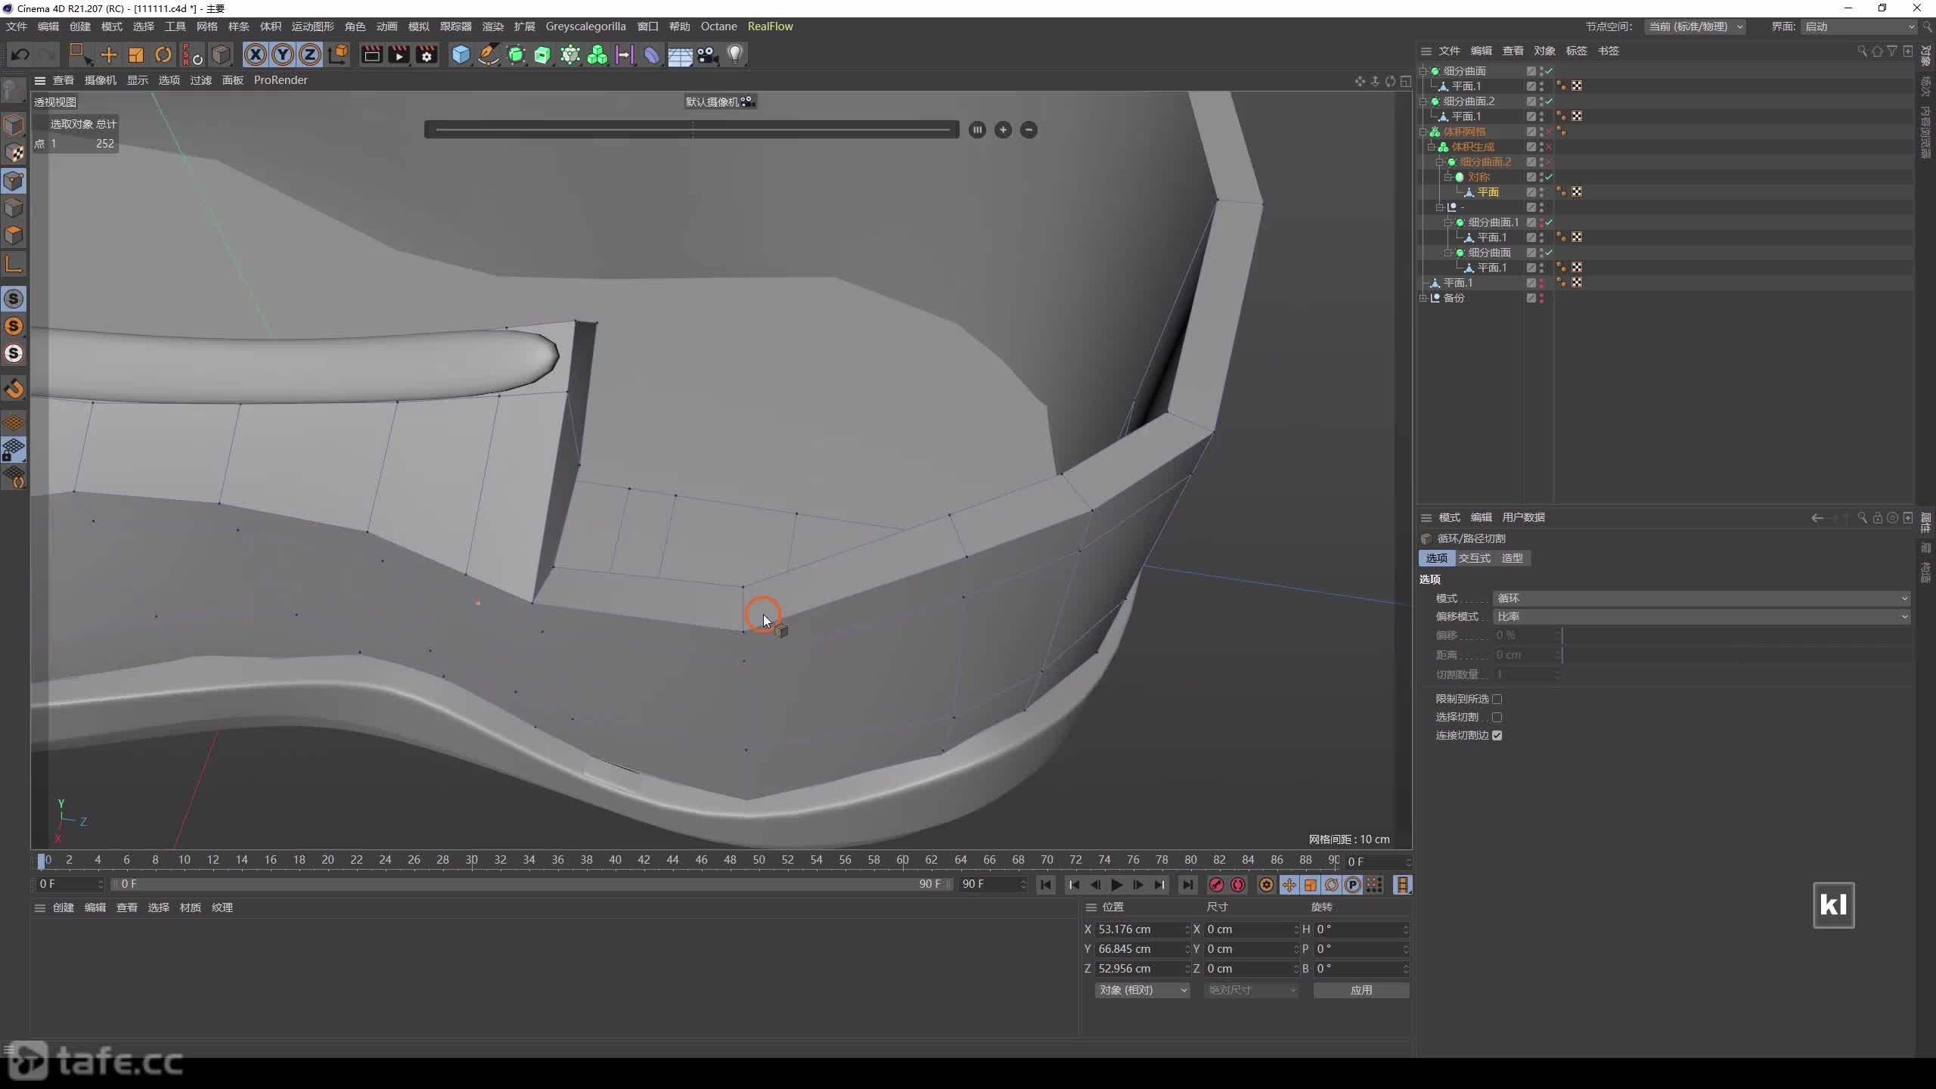Click Render View clapperboard icon
Viewport: 1936px width, 1089px height.
point(371,54)
